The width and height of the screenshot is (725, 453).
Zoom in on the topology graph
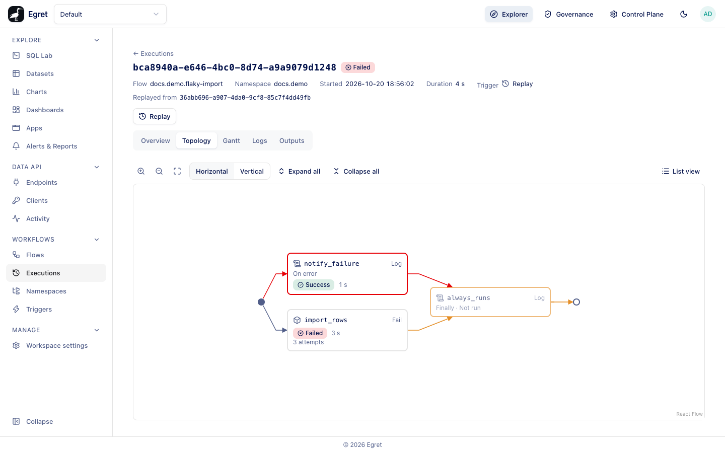point(141,171)
